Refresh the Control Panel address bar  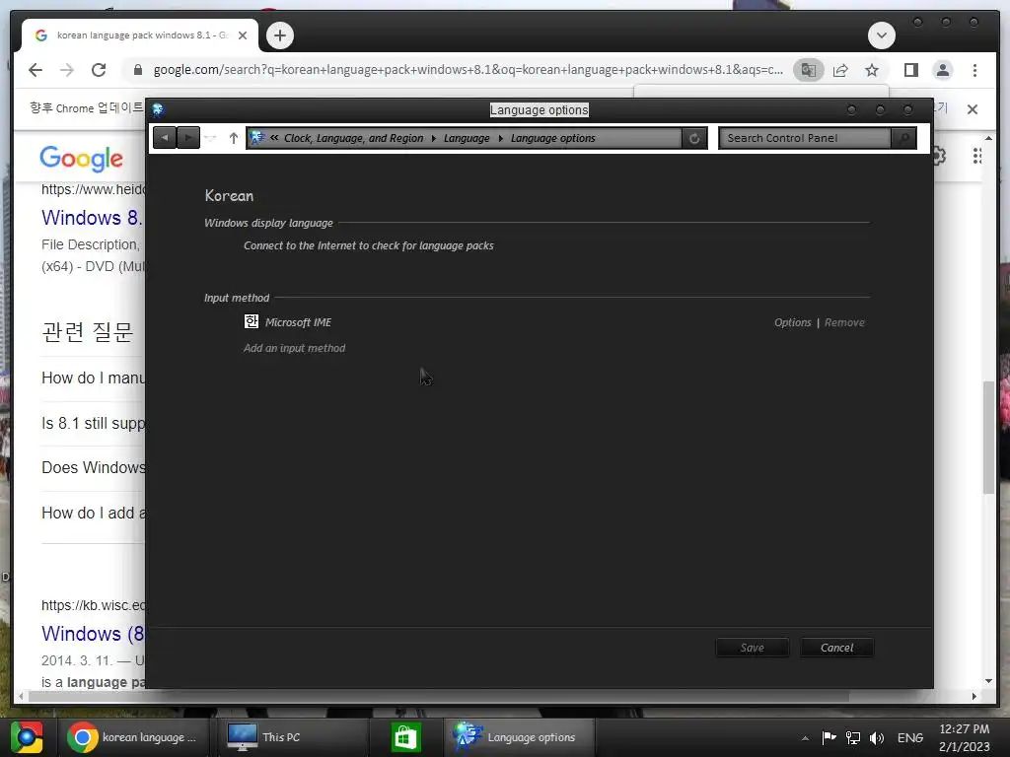[694, 138]
